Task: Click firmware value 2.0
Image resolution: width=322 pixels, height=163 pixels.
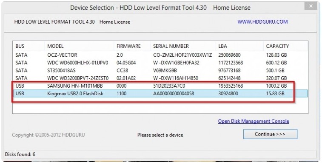Action: click(x=120, y=55)
